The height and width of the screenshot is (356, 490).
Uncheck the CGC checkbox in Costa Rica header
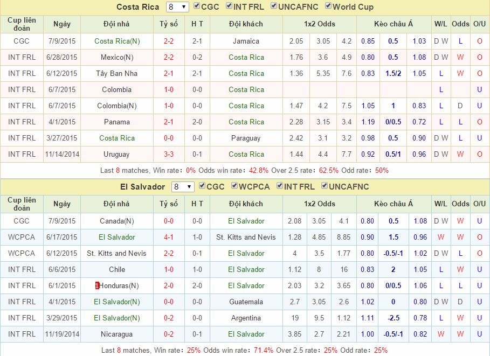coord(197,5)
